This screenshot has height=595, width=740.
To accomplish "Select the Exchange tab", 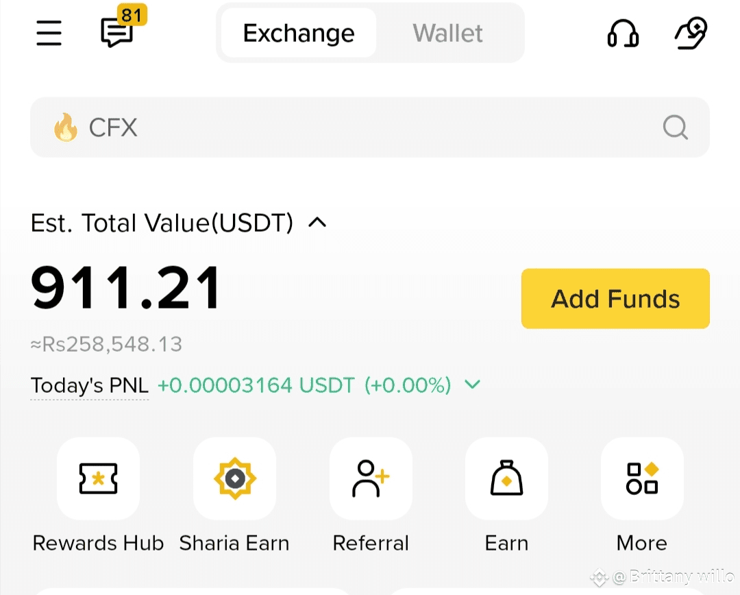I will pos(299,33).
